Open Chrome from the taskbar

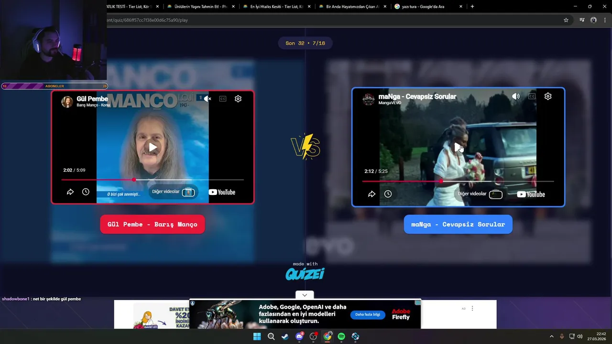pyautogui.click(x=327, y=336)
